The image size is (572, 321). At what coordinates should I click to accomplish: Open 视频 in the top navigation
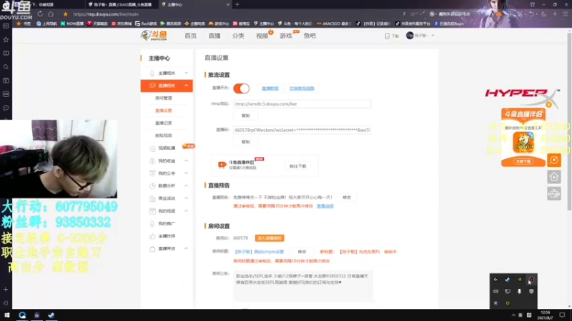[x=262, y=36]
